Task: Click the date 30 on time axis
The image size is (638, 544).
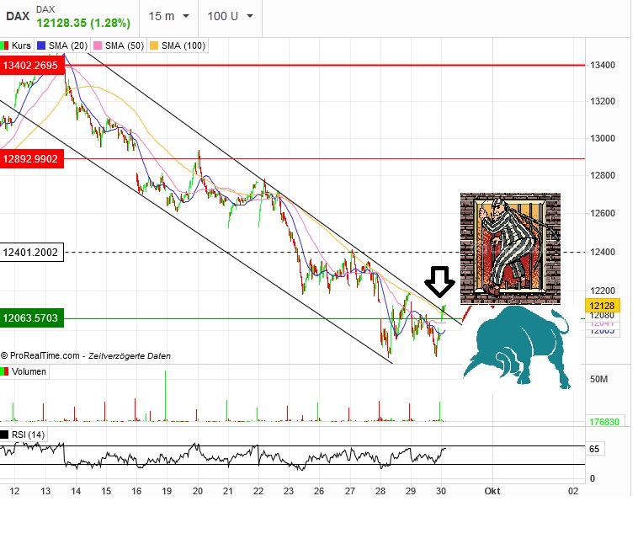Action: [x=441, y=491]
